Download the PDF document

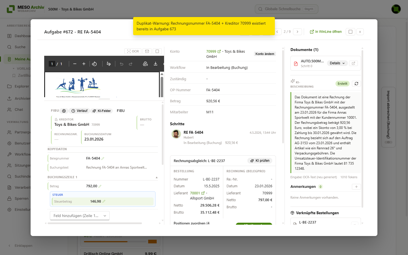(x=156, y=64)
